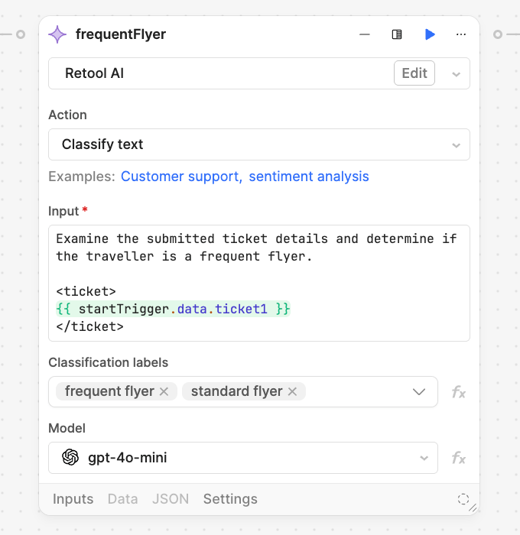Remove the 'frequent flyer' label tag
Image resolution: width=520 pixels, height=535 pixels.
click(164, 391)
